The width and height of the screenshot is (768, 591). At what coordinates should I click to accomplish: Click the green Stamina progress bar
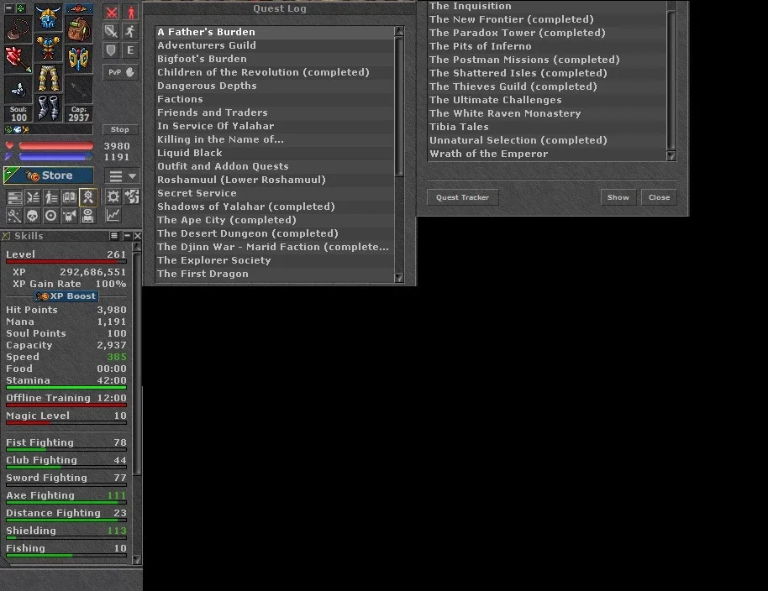(66, 388)
